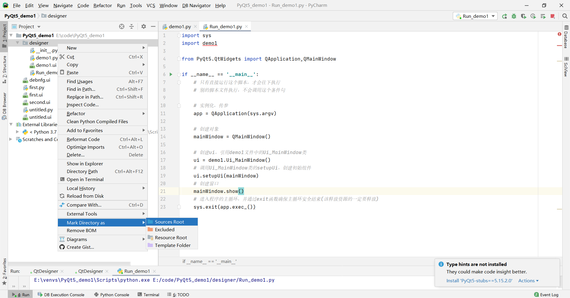Open the Python Console tool window
This screenshot has width=570, height=298.
[112, 294]
